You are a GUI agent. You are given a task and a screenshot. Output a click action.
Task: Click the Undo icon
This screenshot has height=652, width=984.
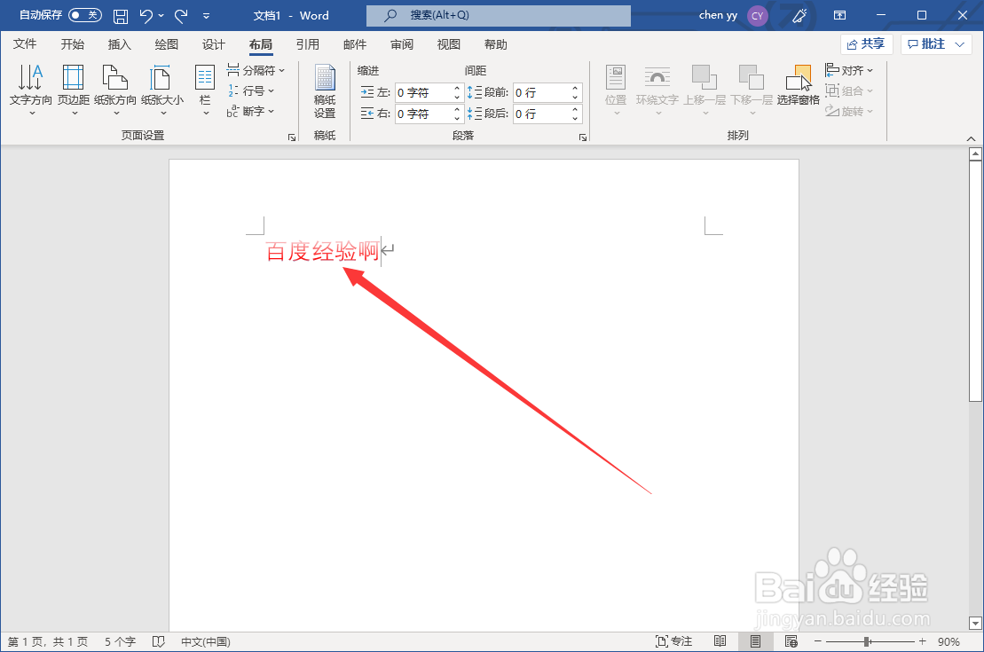pyautogui.click(x=147, y=15)
